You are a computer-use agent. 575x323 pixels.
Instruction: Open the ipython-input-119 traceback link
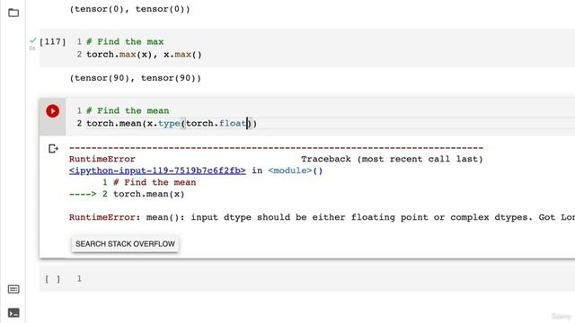pos(157,170)
